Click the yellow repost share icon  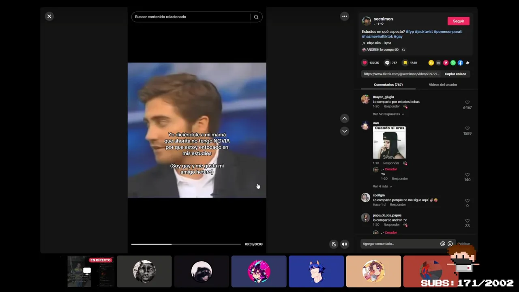pyautogui.click(x=431, y=63)
